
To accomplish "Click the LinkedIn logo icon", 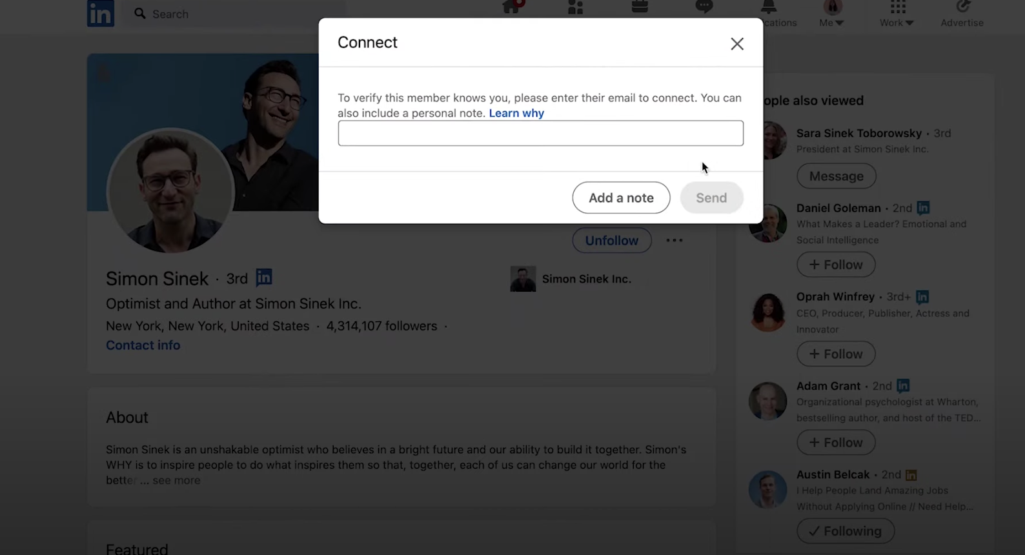I will pos(101,14).
